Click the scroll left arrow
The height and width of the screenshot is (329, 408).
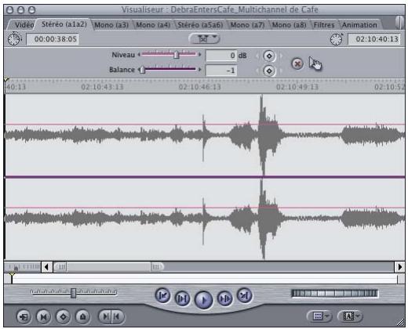(47, 267)
